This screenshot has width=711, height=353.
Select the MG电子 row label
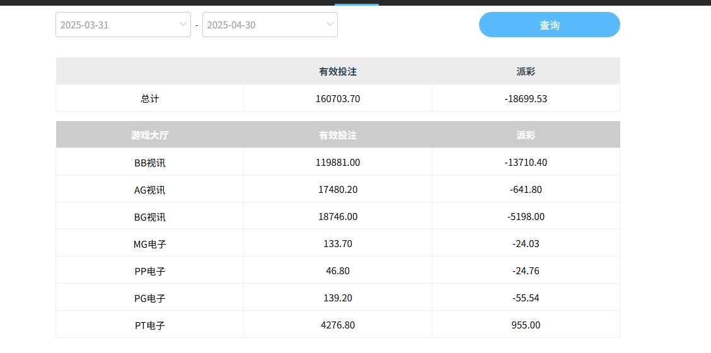coord(150,244)
